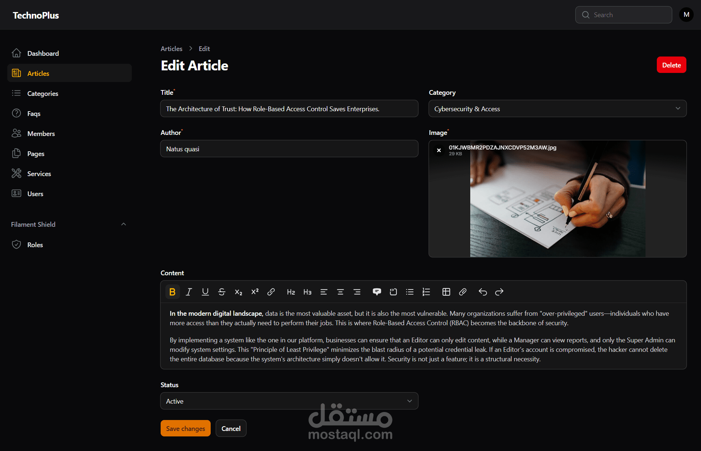Click the Author input field
This screenshot has width=701, height=451.
click(289, 149)
